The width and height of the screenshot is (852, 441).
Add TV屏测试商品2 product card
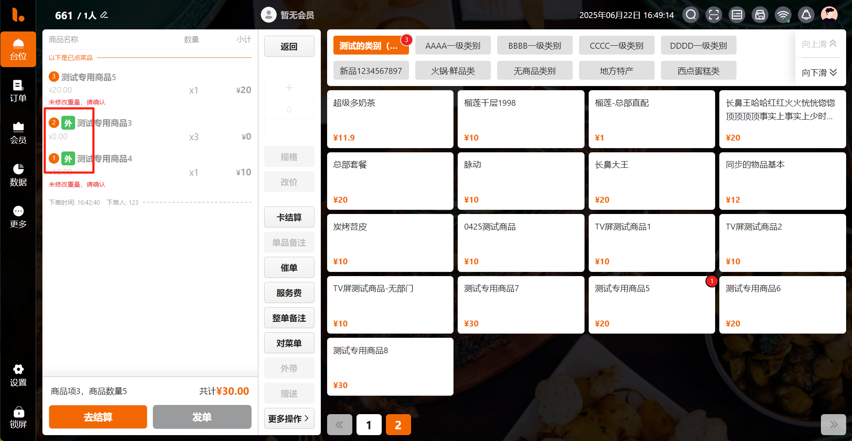782,243
